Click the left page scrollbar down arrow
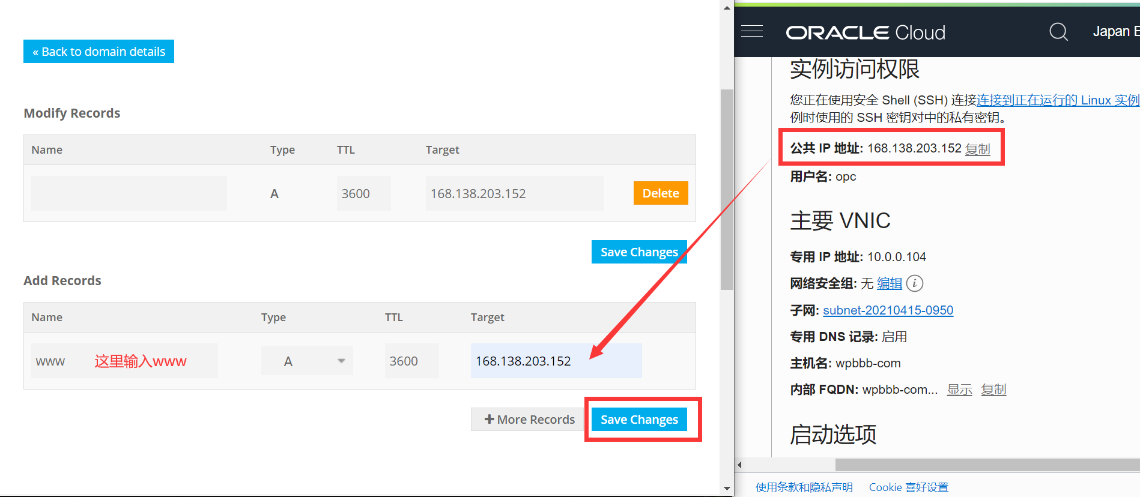The image size is (1140, 497). pos(727,489)
